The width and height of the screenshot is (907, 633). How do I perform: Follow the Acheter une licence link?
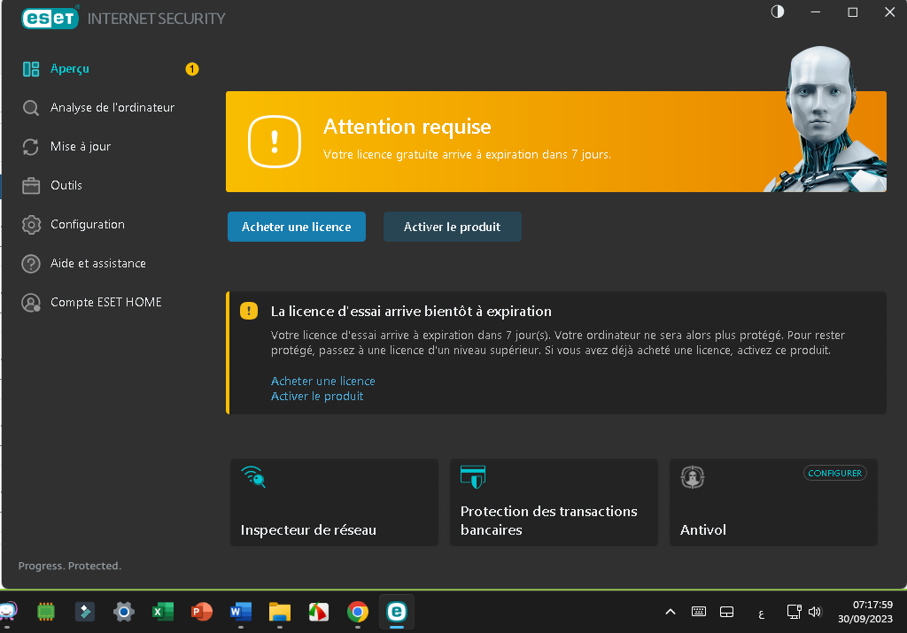click(x=322, y=381)
